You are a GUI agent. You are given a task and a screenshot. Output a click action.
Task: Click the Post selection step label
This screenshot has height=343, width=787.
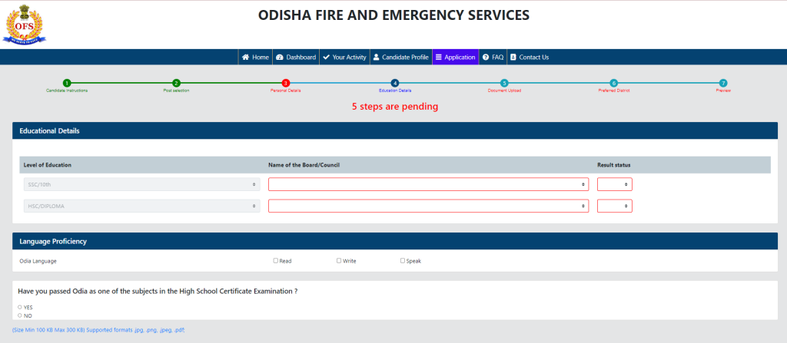(x=176, y=91)
